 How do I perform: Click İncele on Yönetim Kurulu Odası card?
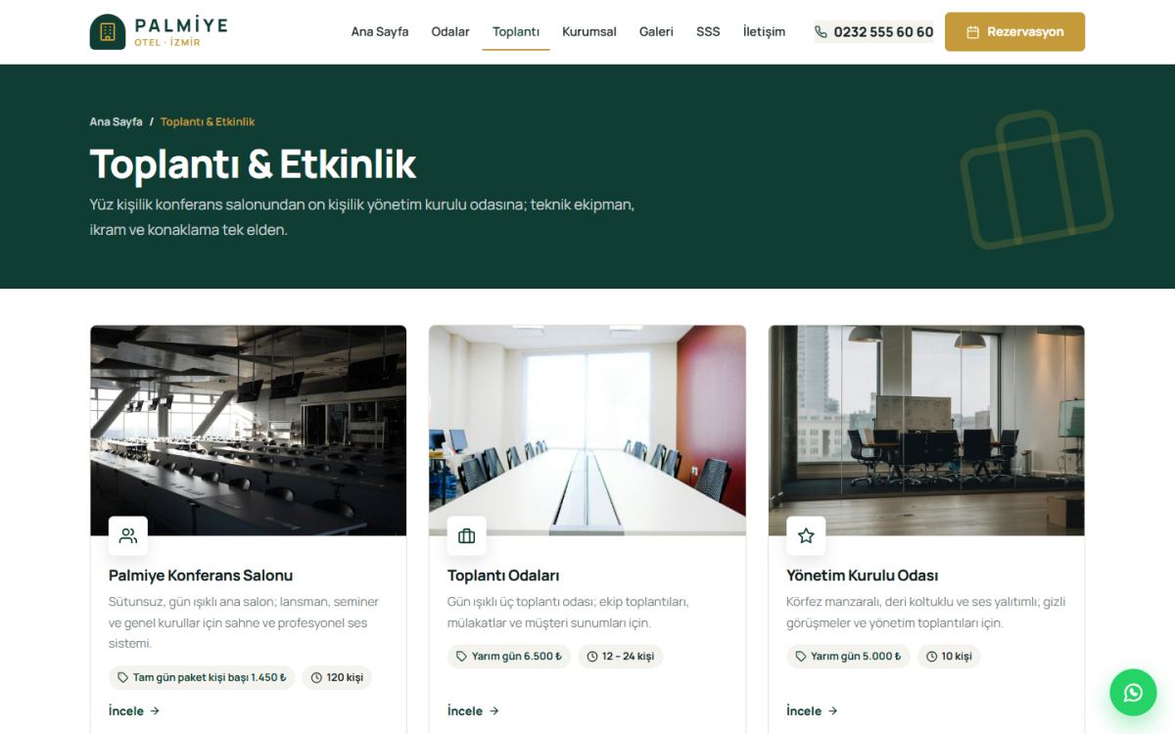[812, 711]
